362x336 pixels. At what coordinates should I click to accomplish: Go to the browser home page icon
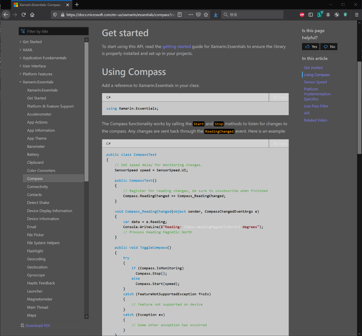coord(32,15)
